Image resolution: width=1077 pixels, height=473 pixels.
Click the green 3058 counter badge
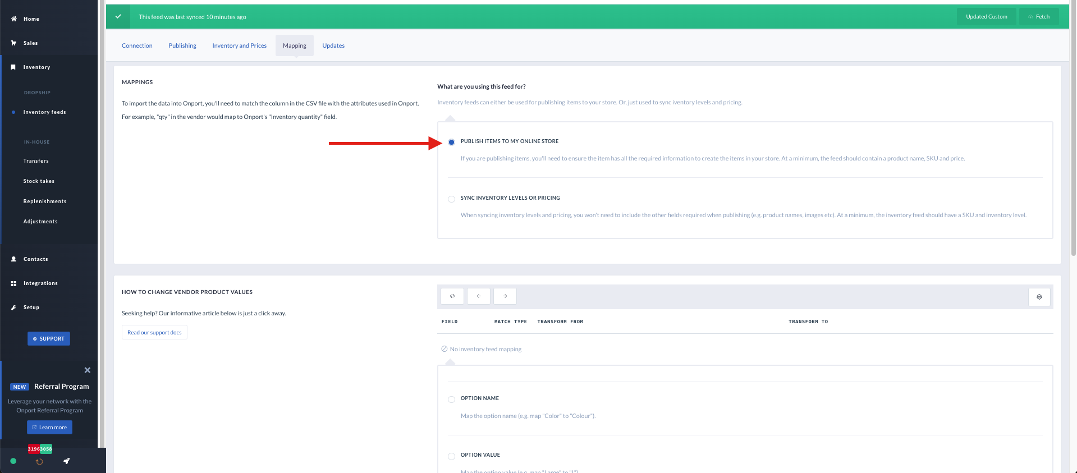46,449
